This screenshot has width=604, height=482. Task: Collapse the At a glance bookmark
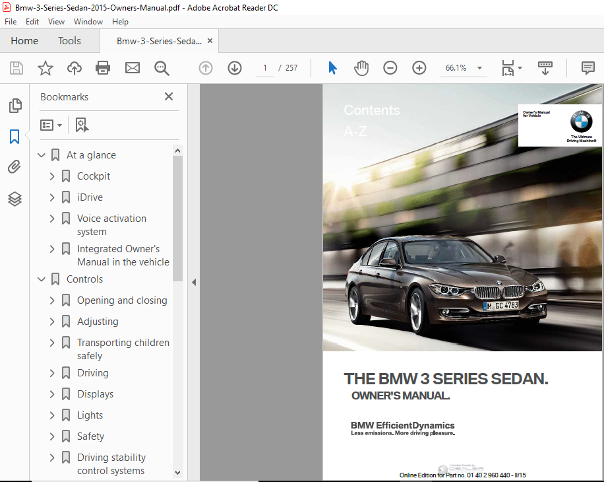(42, 155)
